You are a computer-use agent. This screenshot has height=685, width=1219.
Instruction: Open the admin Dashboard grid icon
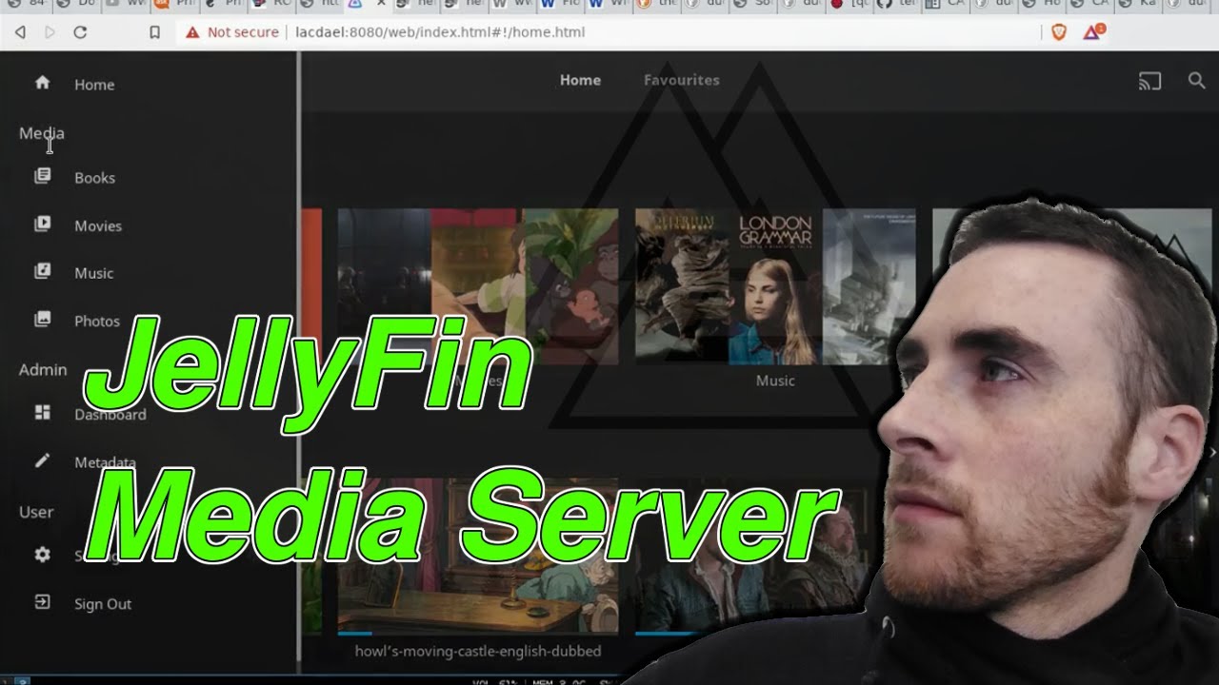click(42, 413)
